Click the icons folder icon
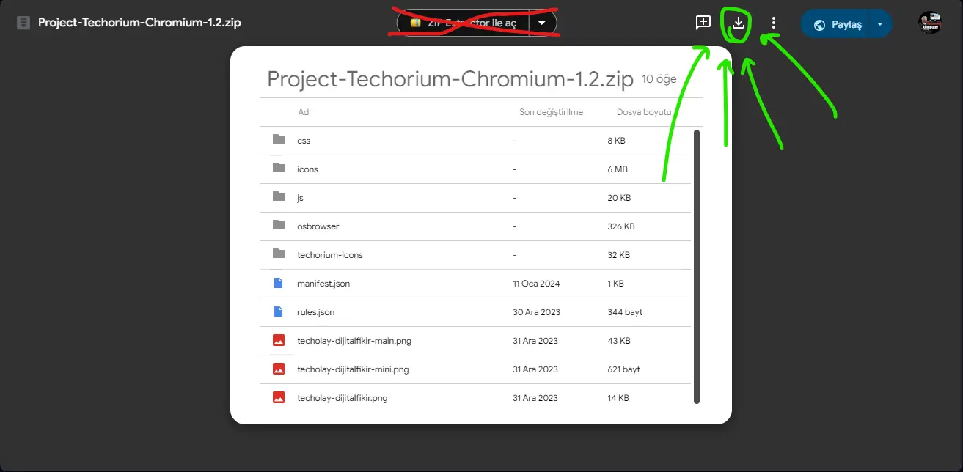963x472 pixels. point(279,168)
